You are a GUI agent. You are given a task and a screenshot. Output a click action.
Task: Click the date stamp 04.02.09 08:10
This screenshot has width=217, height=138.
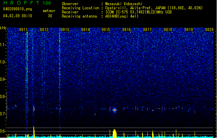18,16
